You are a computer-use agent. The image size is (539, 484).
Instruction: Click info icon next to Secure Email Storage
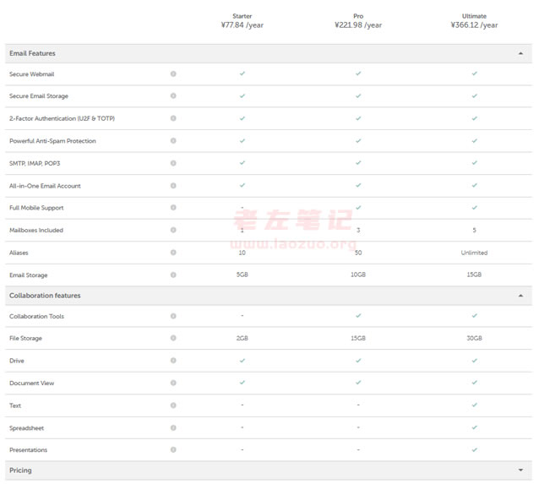(173, 96)
